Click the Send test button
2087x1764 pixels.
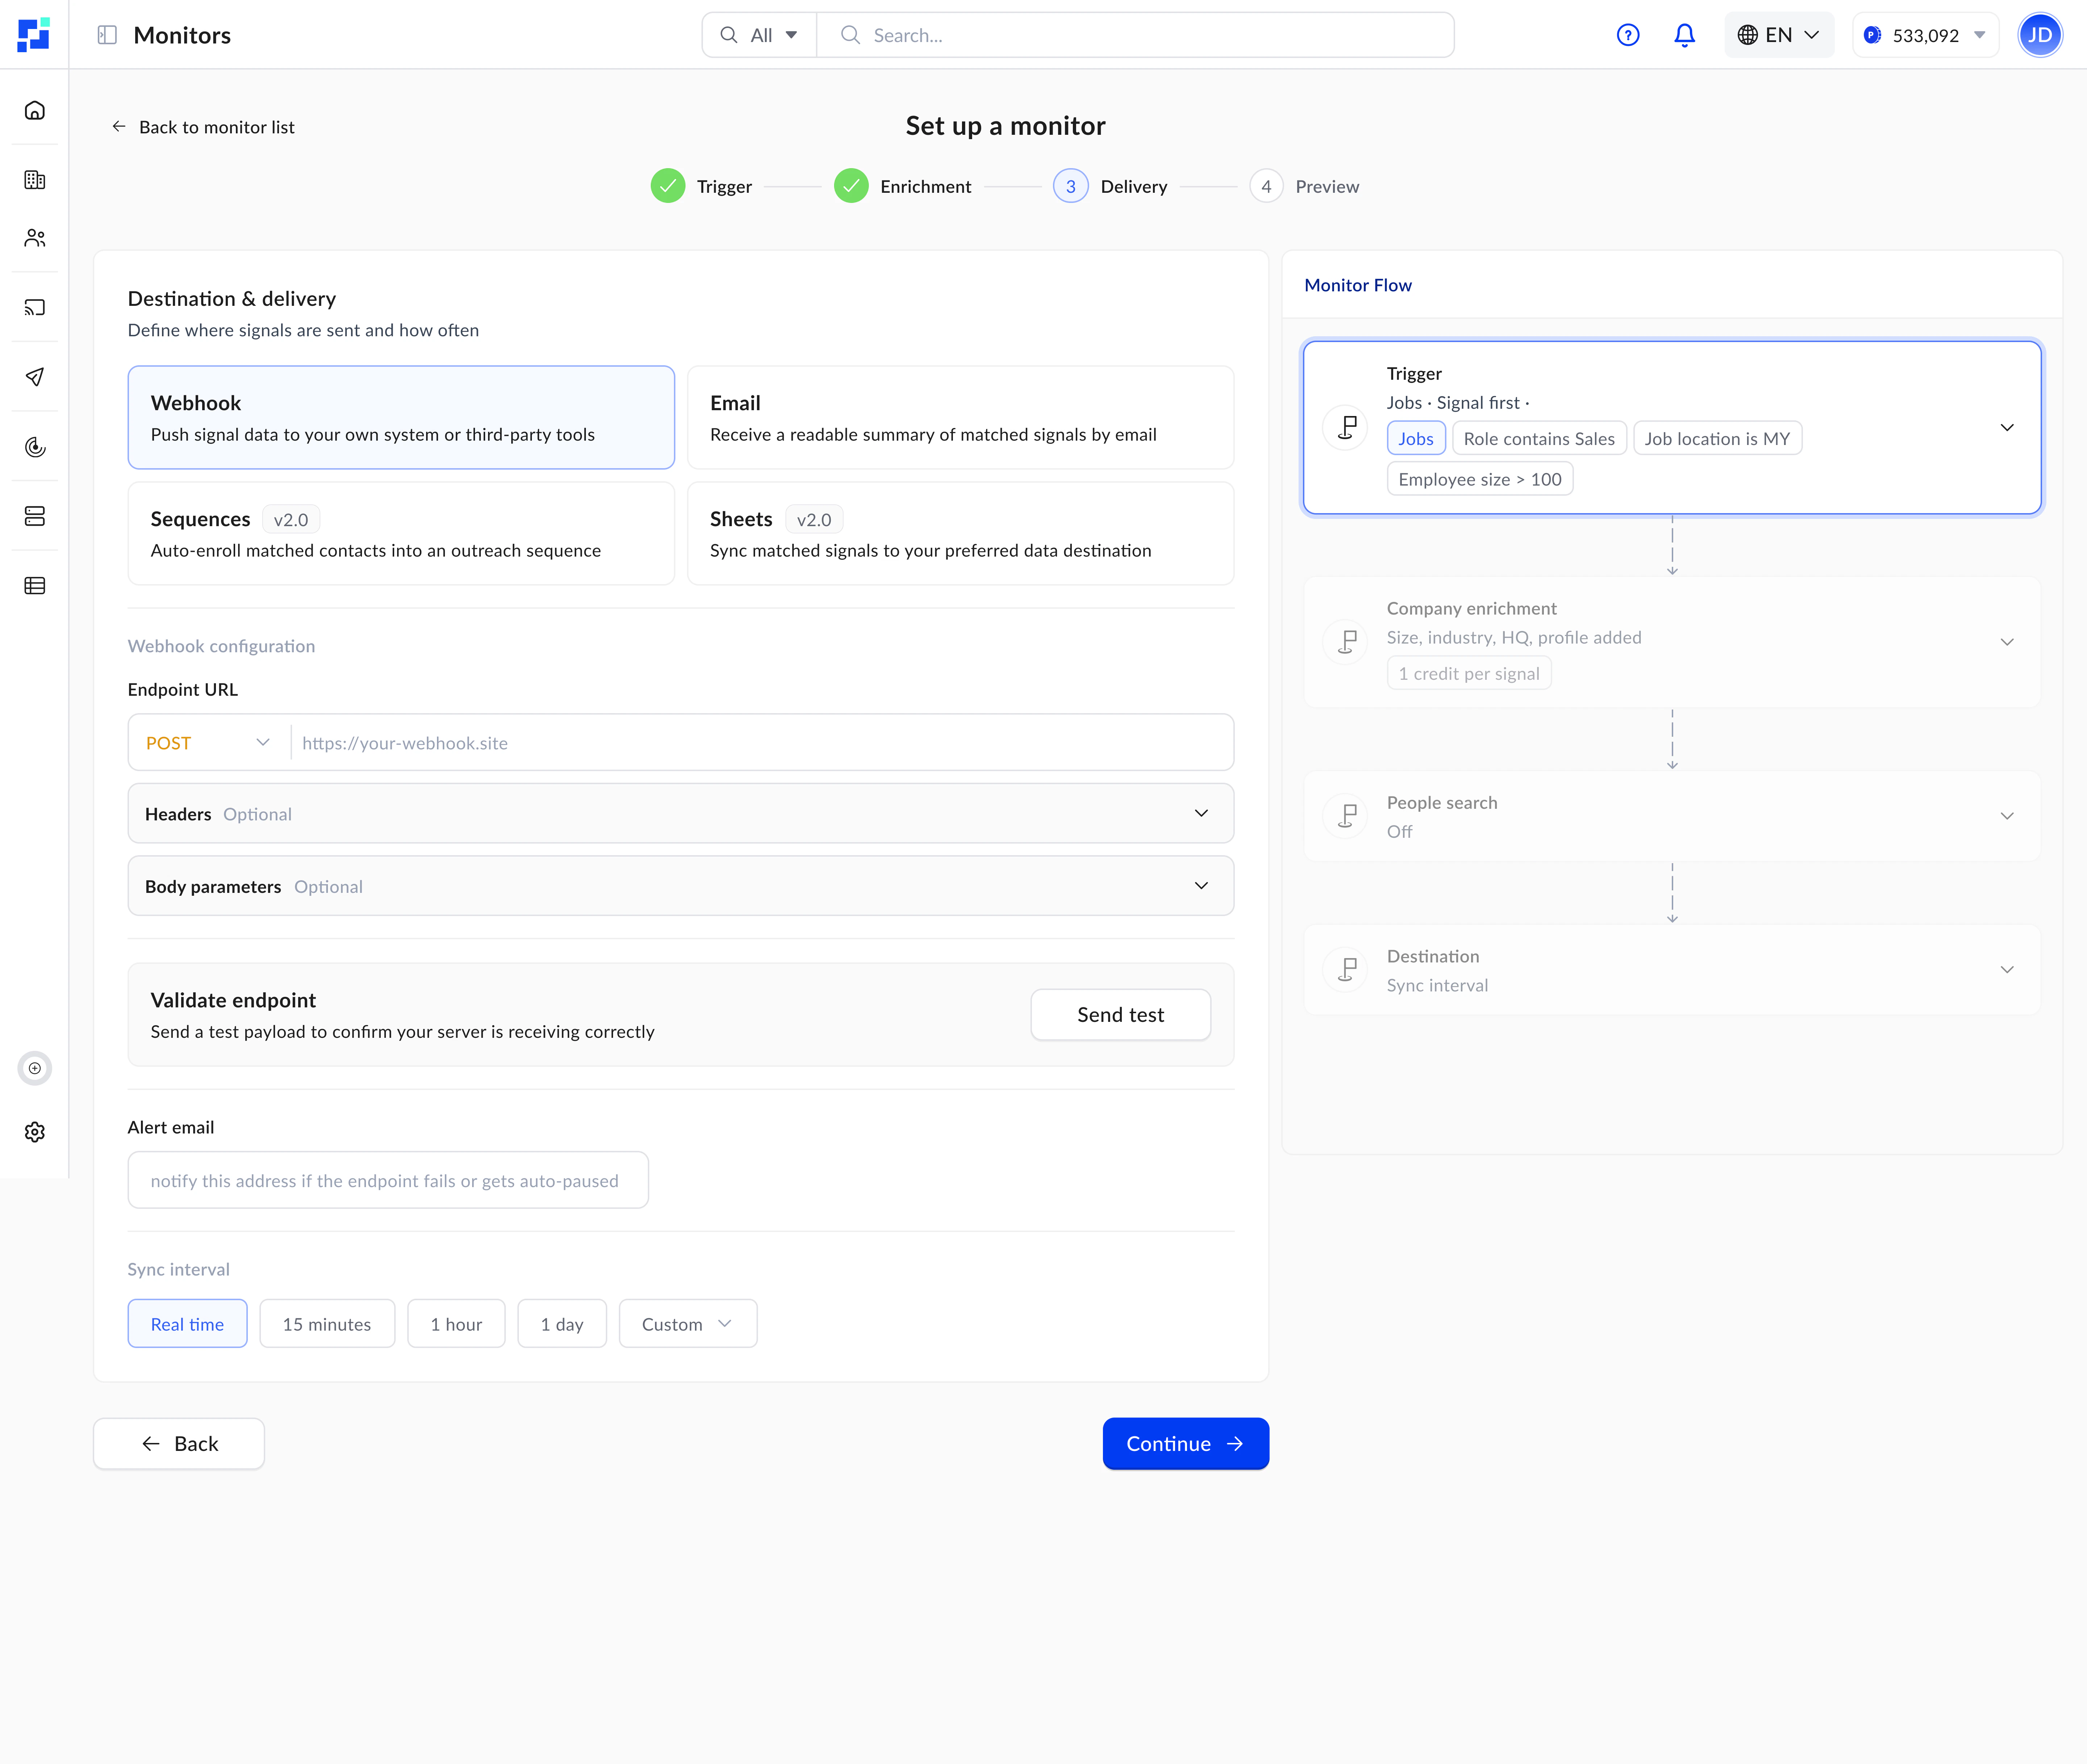[1120, 1015]
